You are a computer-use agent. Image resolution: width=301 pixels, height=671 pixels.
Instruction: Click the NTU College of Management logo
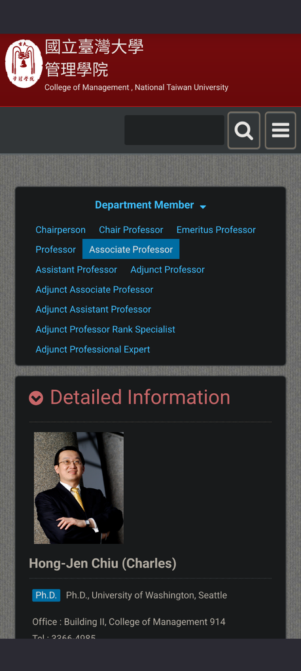[24, 64]
